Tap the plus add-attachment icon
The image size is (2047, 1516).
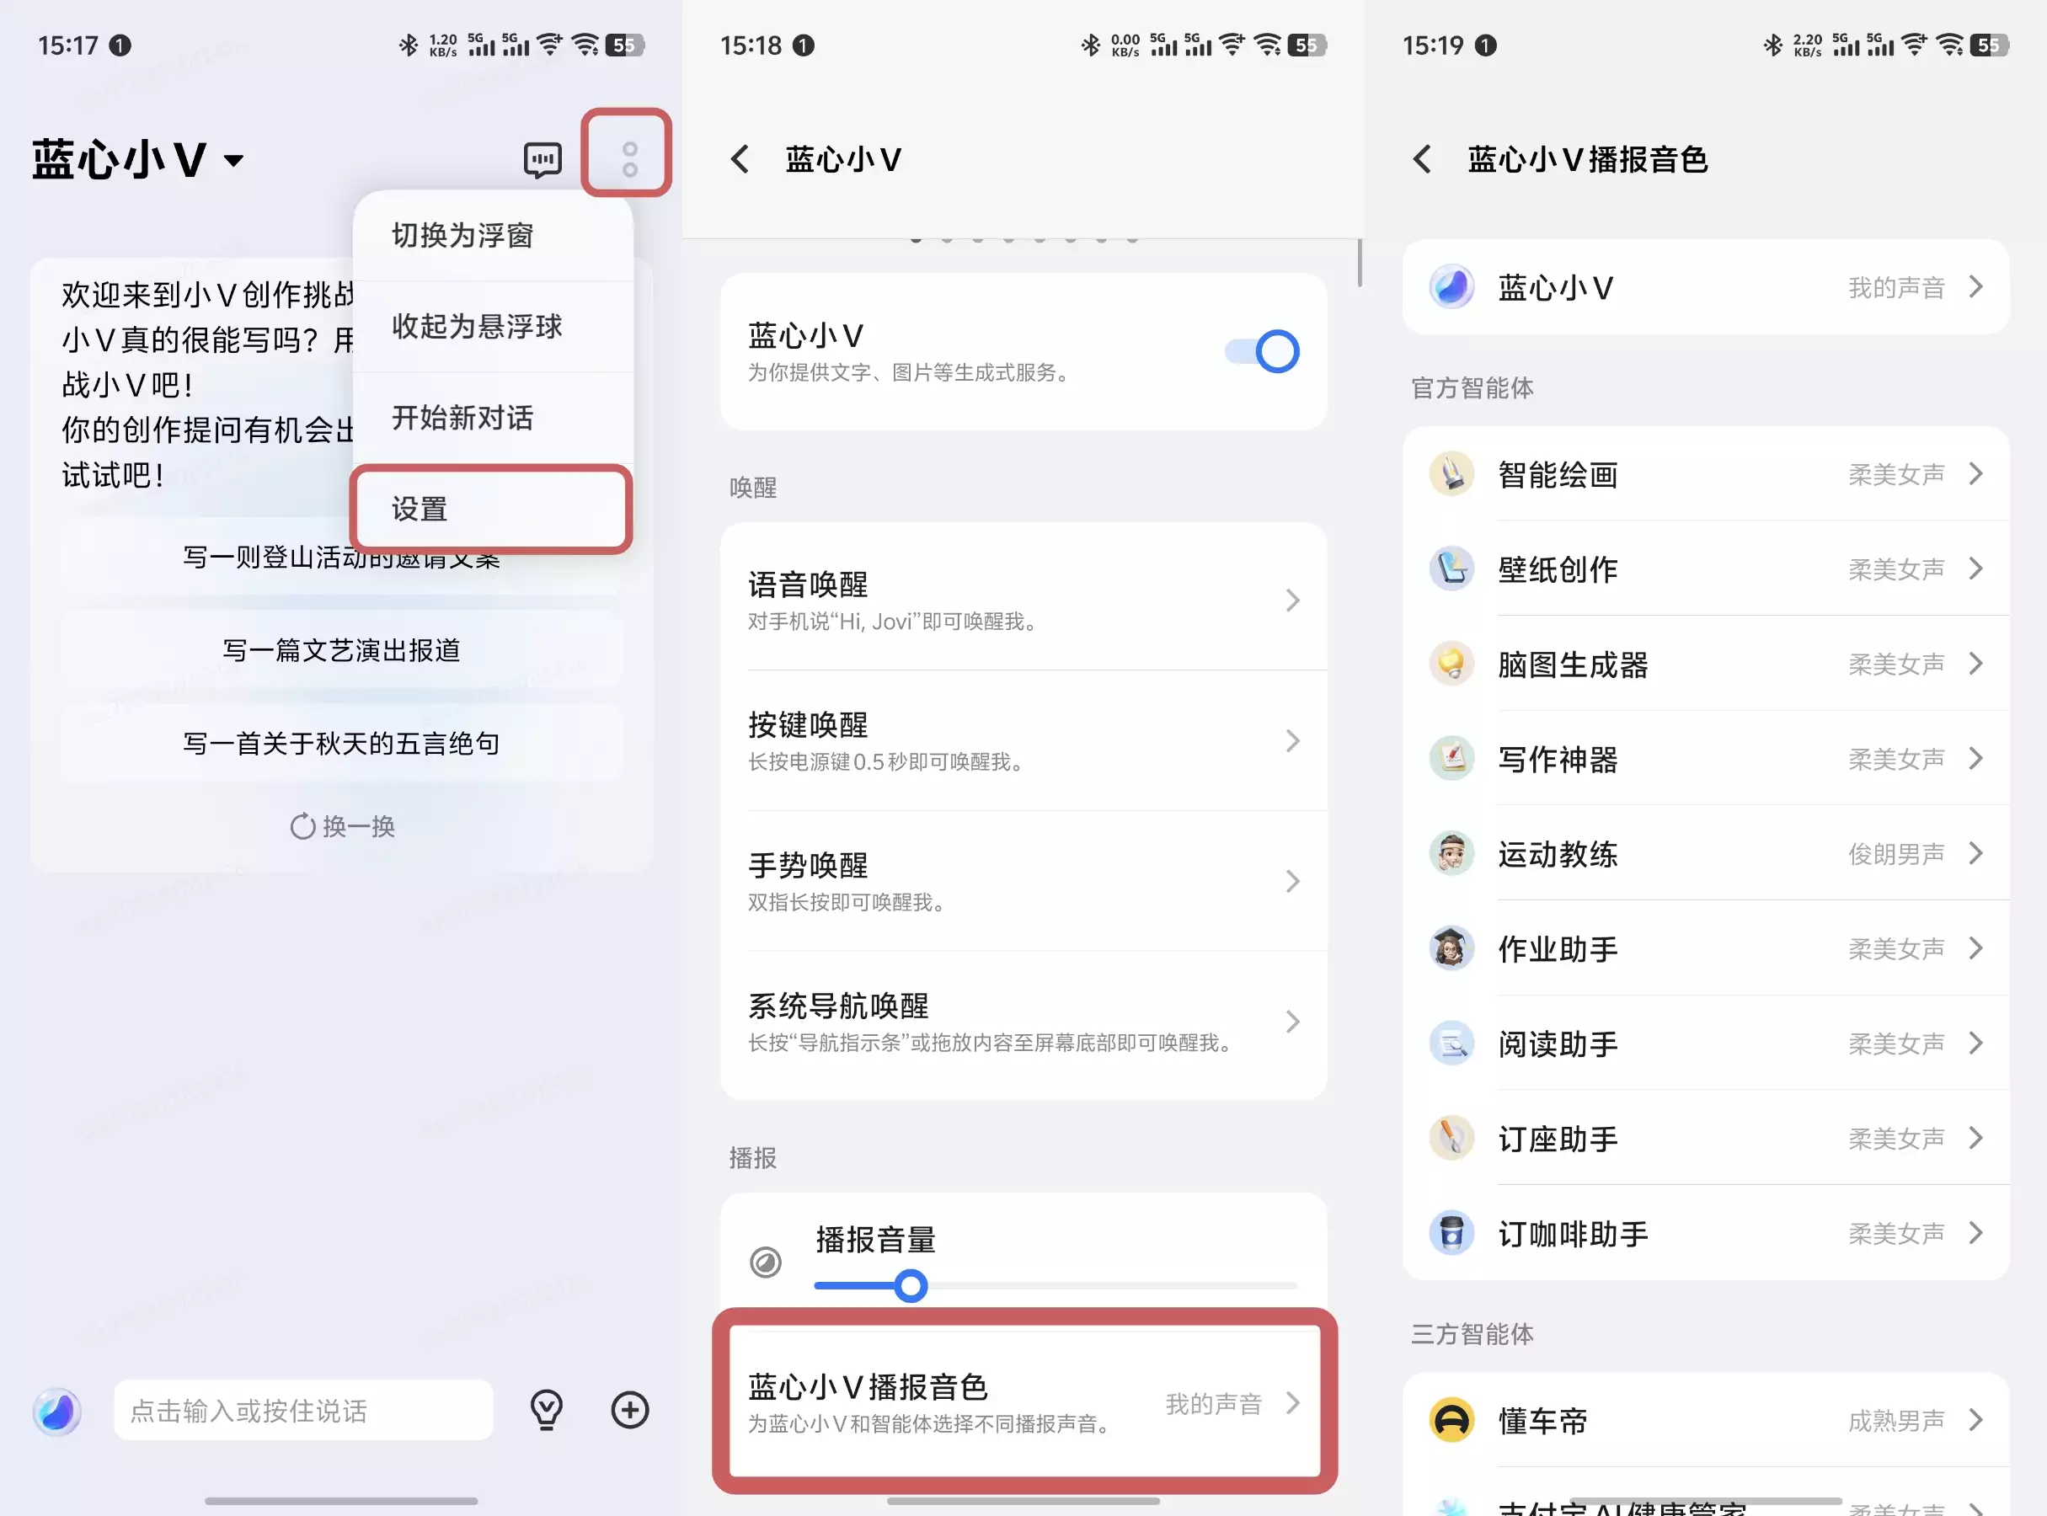pyautogui.click(x=630, y=1411)
